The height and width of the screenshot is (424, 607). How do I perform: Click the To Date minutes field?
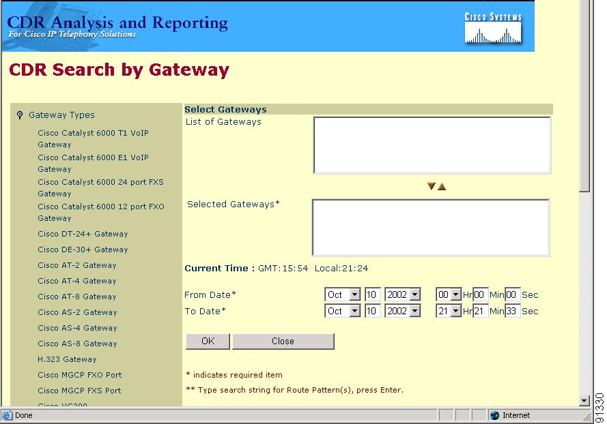point(481,311)
